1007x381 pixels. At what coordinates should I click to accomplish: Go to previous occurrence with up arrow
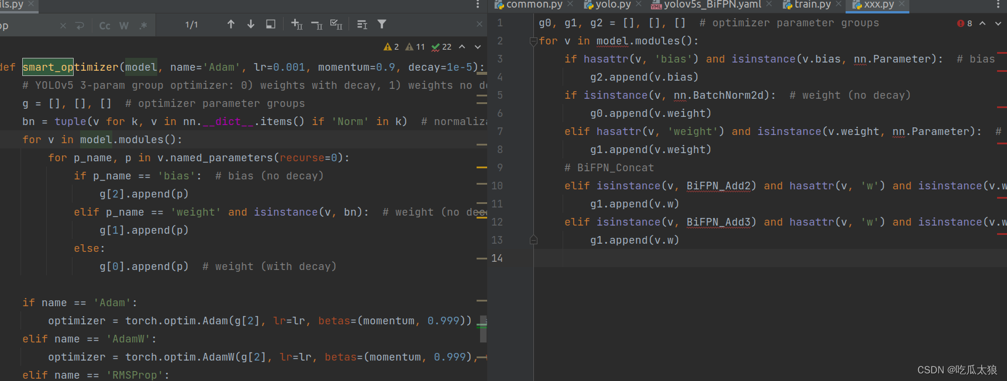coord(231,25)
